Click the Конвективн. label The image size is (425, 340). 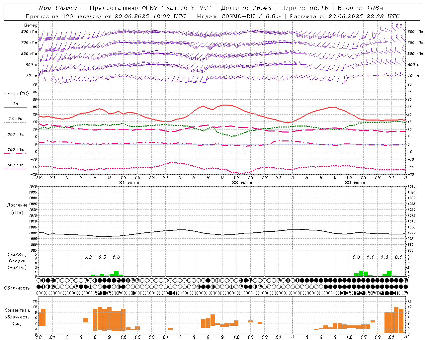pos(17,310)
